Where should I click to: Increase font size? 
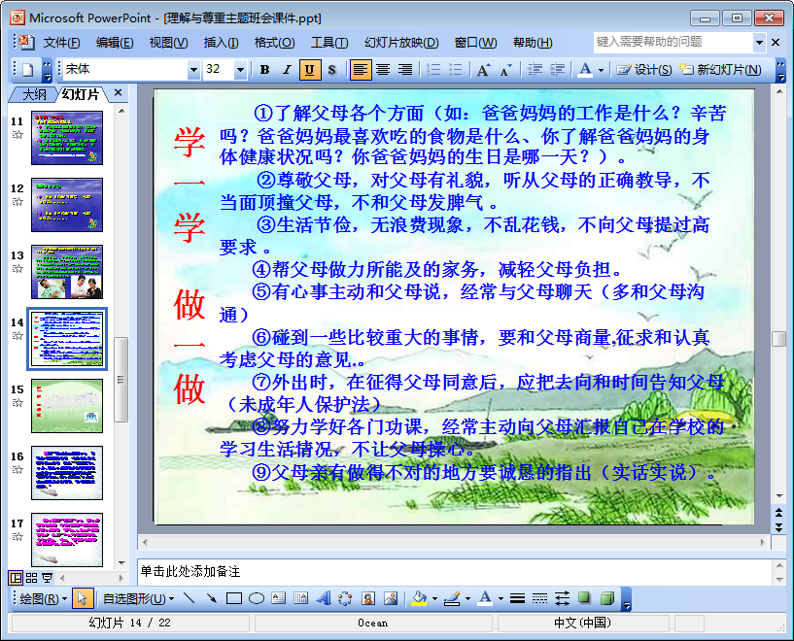tap(484, 70)
